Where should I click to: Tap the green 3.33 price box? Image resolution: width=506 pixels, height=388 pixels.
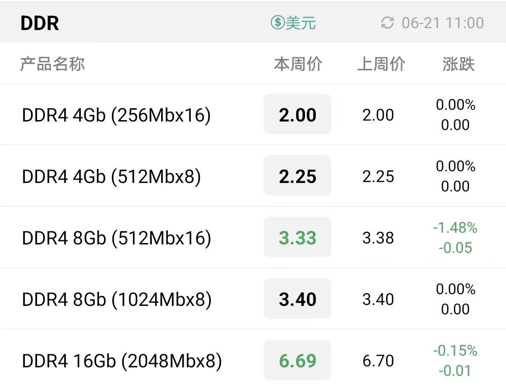[298, 237]
